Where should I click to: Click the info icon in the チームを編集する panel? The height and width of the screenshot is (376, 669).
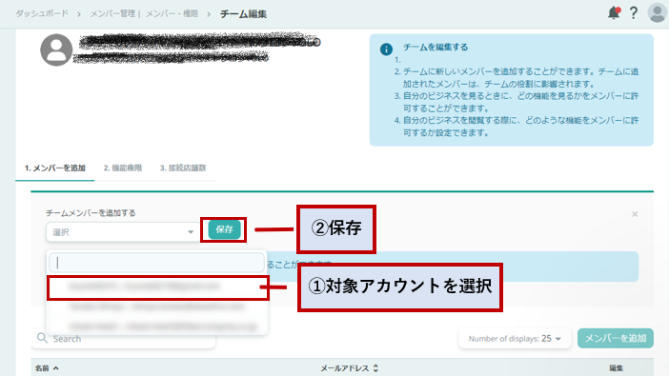click(386, 49)
